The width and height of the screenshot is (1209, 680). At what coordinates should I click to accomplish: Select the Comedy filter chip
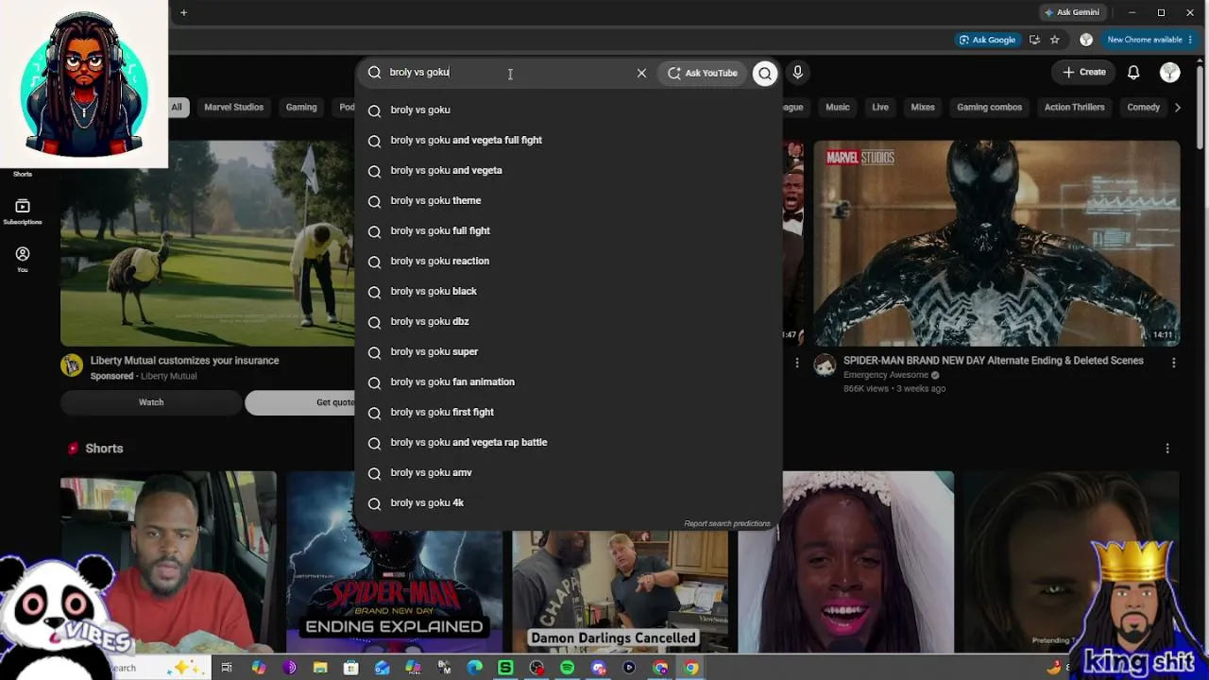pyautogui.click(x=1143, y=108)
